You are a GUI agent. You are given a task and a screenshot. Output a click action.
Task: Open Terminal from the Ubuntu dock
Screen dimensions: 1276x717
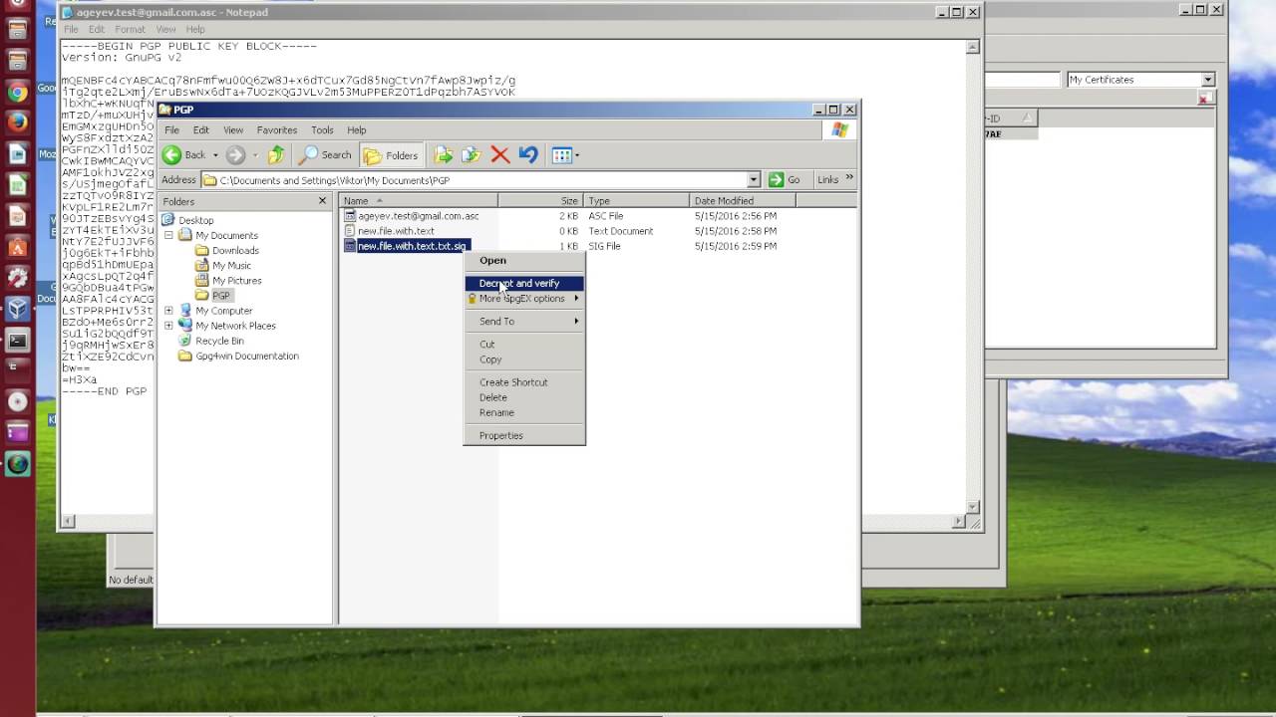pos(17,341)
